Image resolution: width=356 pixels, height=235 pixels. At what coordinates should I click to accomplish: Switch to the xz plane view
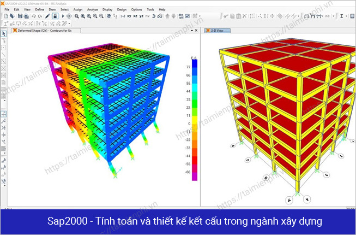(x=135, y=16)
